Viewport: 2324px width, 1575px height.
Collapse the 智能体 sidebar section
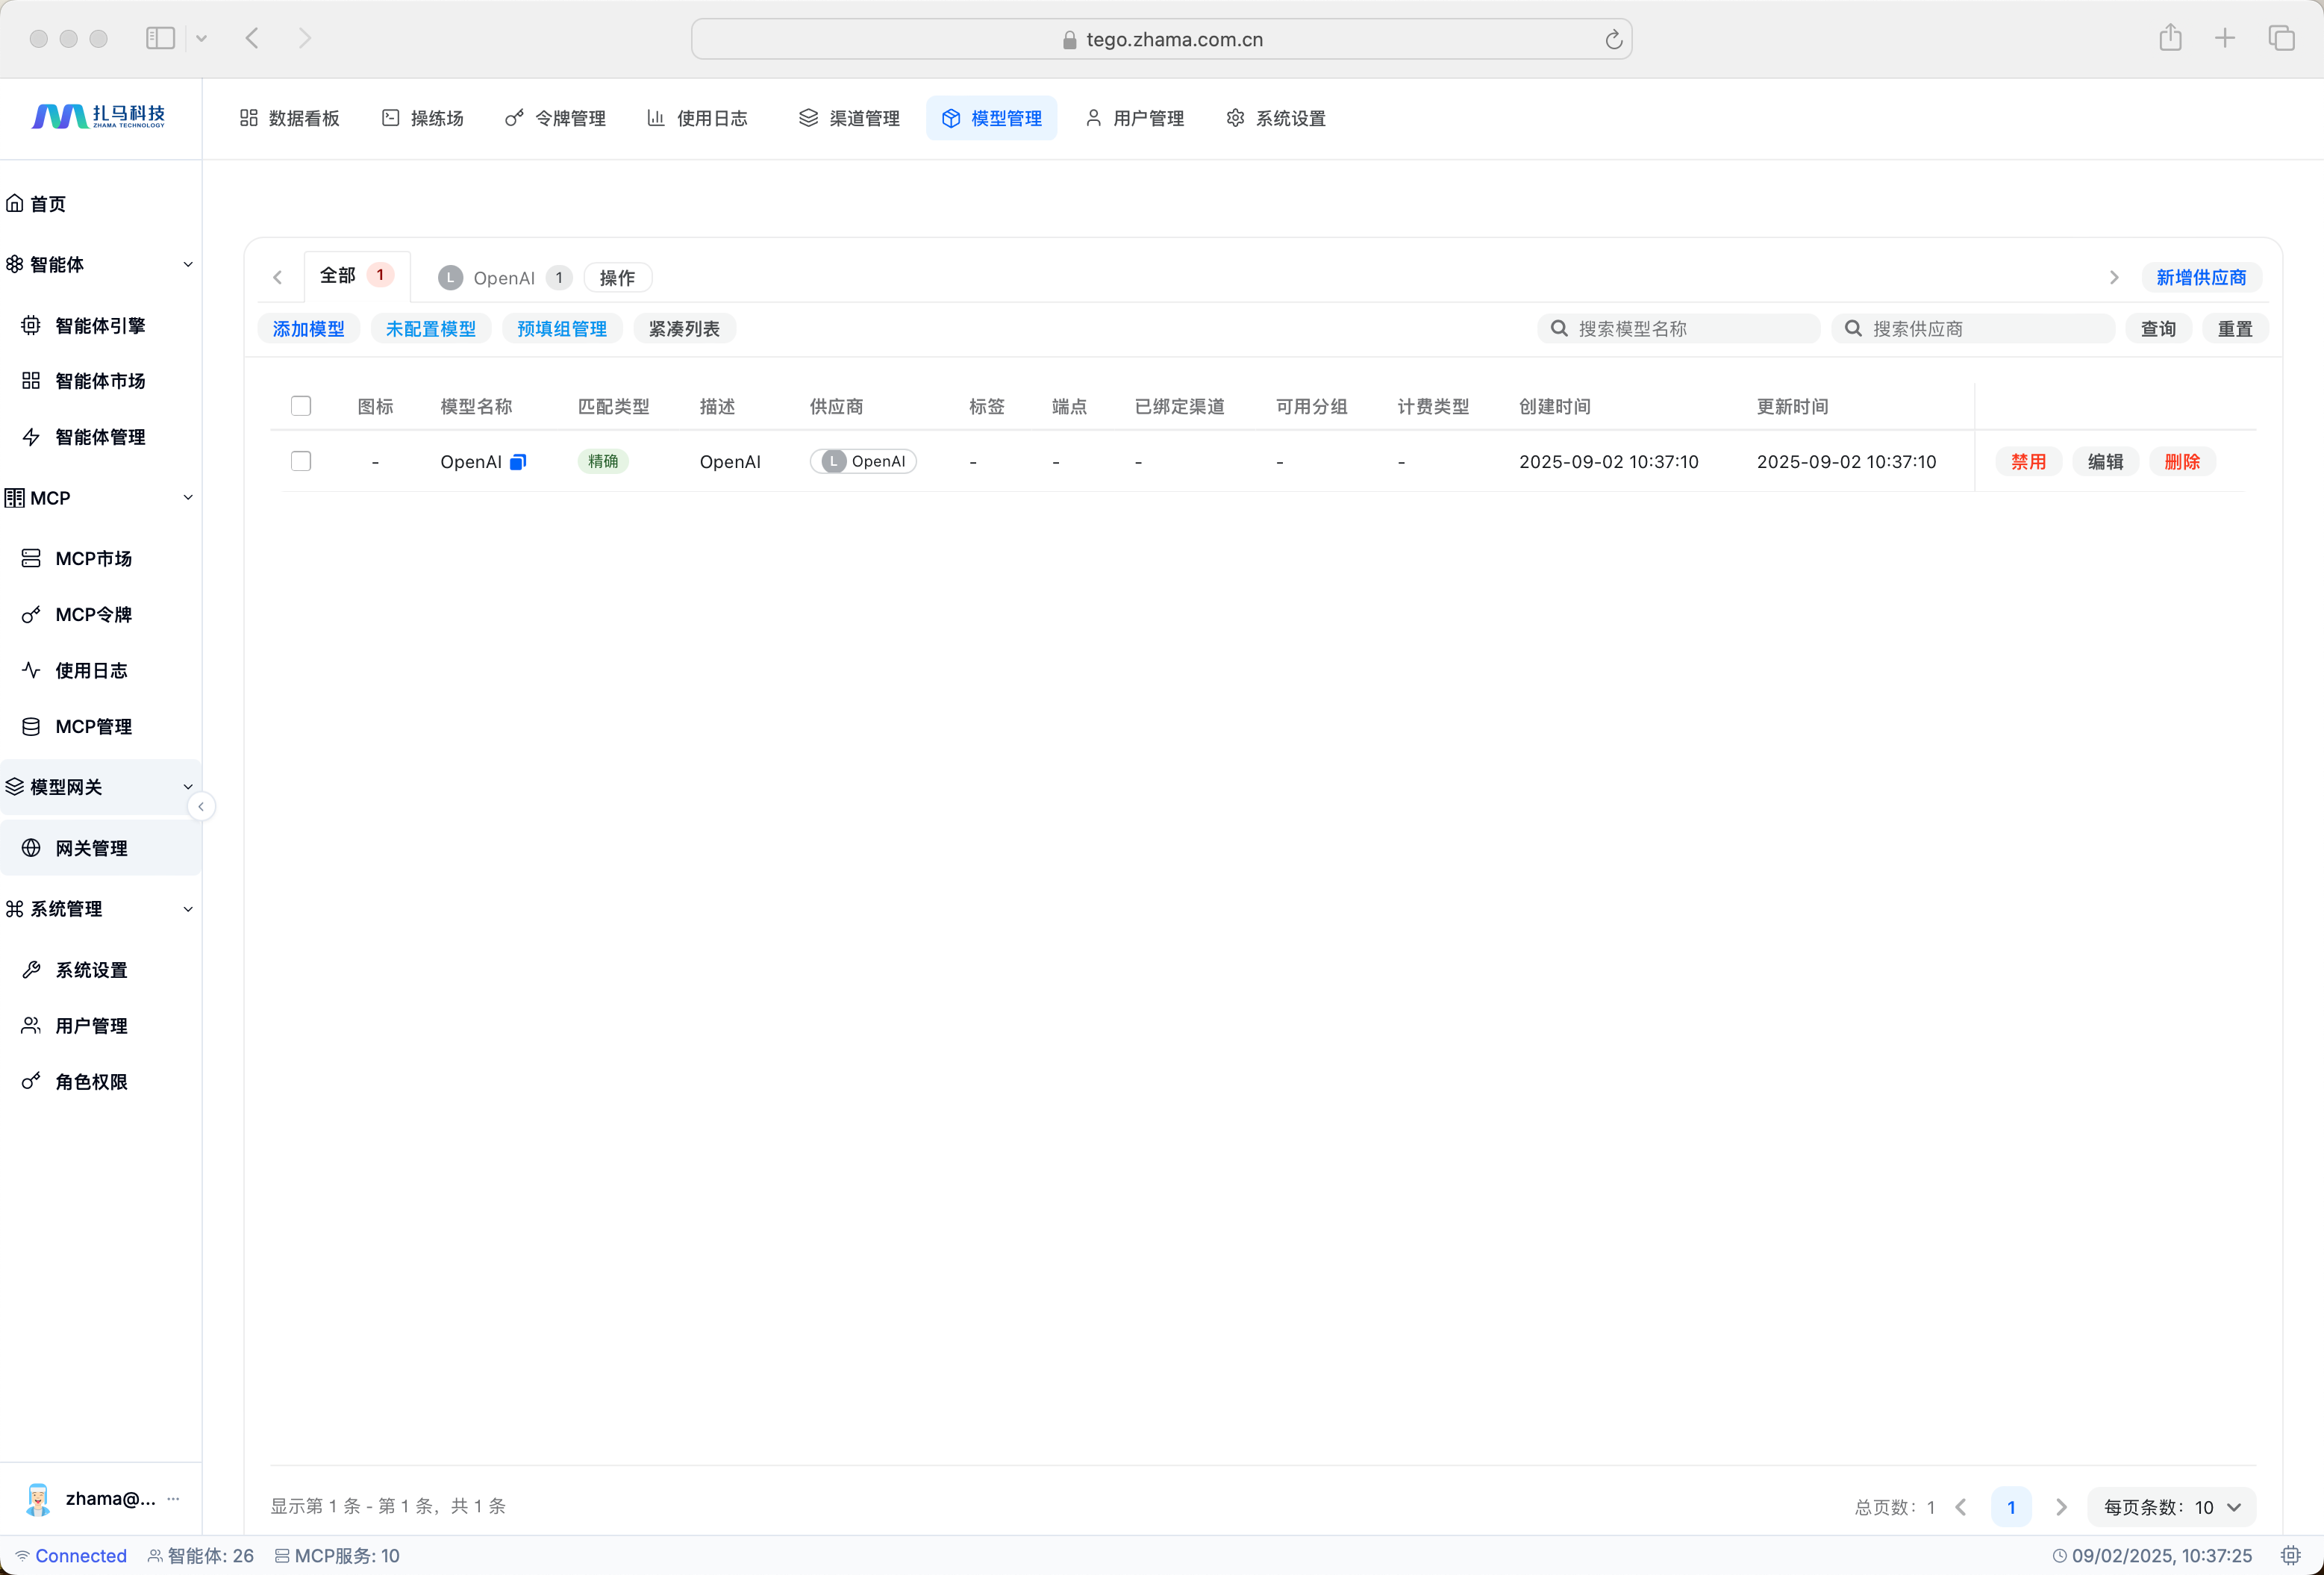click(x=188, y=265)
